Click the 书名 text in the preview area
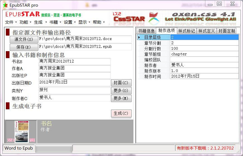 point(46,123)
